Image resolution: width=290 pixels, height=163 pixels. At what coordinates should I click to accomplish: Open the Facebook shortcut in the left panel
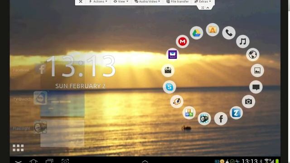[x=40, y=69]
